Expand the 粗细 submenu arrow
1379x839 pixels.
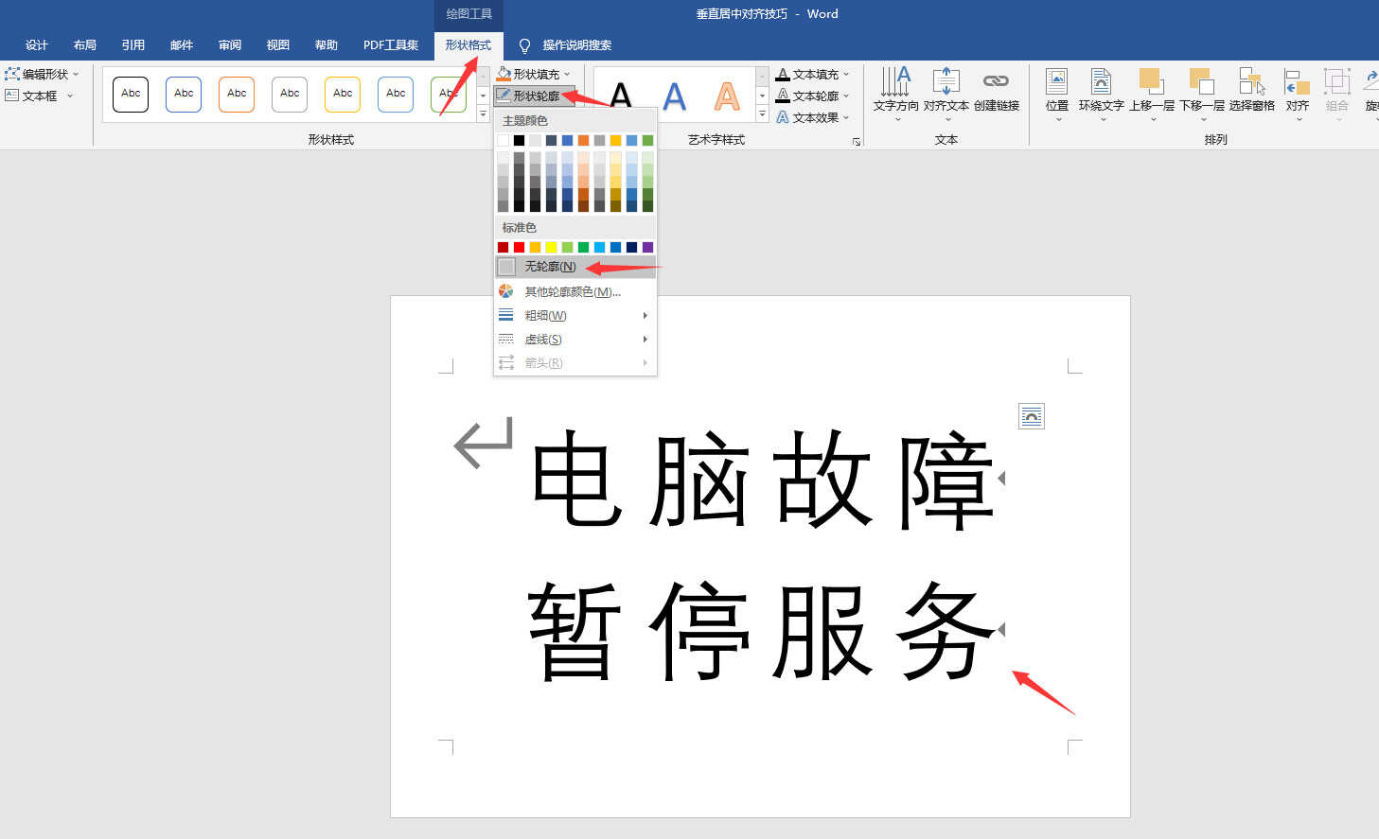pyautogui.click(x=645, y=315)
